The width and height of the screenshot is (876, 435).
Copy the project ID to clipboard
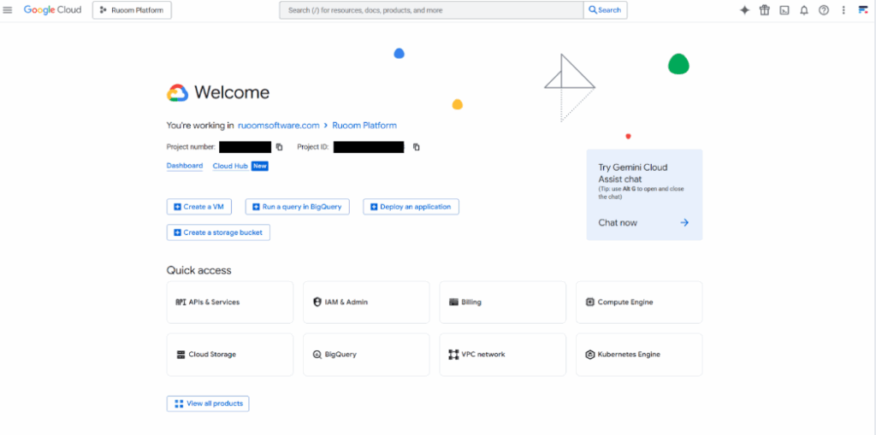coord(417,147)
